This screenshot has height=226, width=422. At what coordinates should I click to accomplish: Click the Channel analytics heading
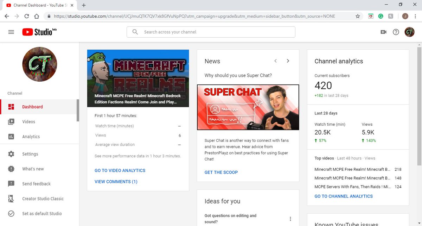tap(339, 61)
